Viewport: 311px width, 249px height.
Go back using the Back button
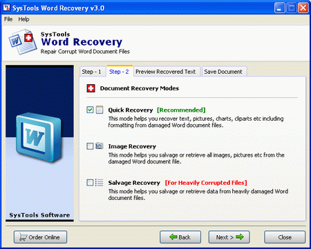point(180,237)
